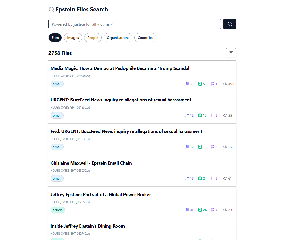The width and height of the screenshot is (298, 240).
Task: Open file HOUSE_OVERSIGHT_031239.txt
Action: [70, 107]
